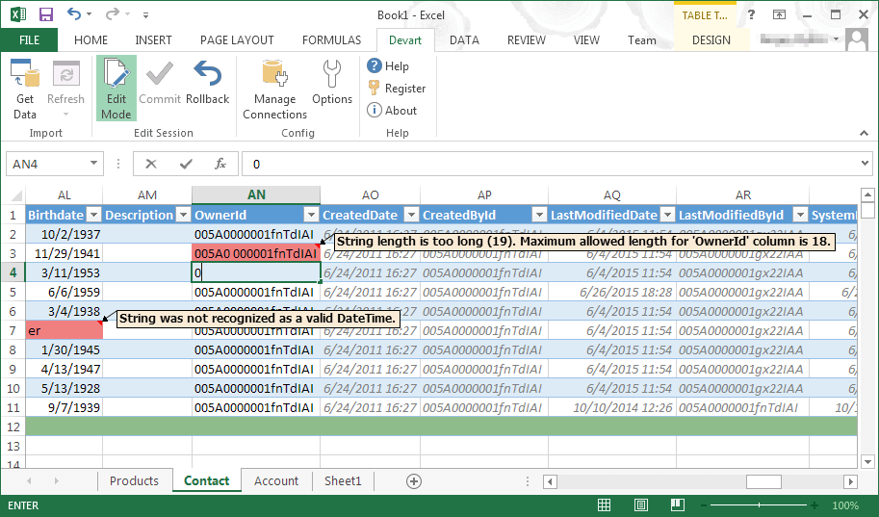Open the Birthdate column filter dropdown
Image resolution: width=879 pixels, height=517 pixels.
tap(94, 215)
